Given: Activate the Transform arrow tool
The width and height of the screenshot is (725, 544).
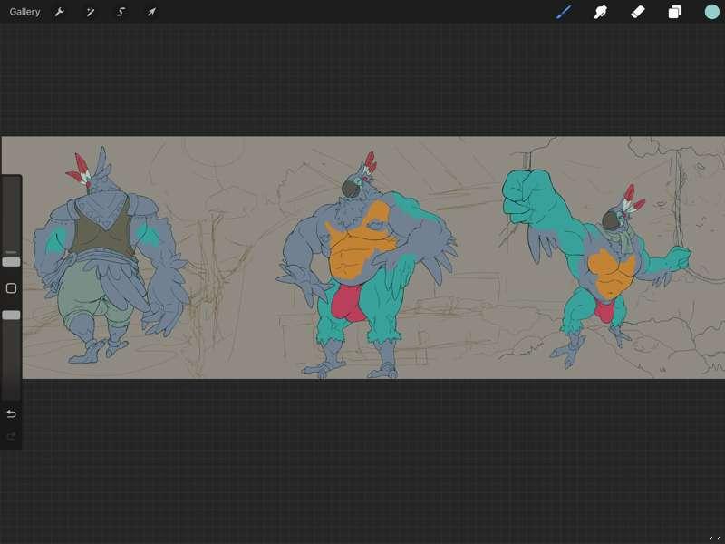Looking at the screenshot, I should [x=151, y=12].
